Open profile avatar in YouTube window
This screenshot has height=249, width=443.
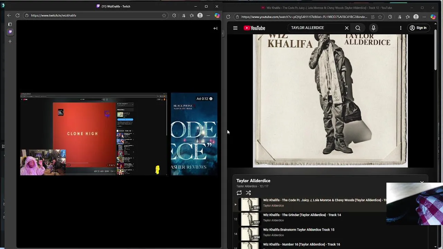(x=416, y=17)
